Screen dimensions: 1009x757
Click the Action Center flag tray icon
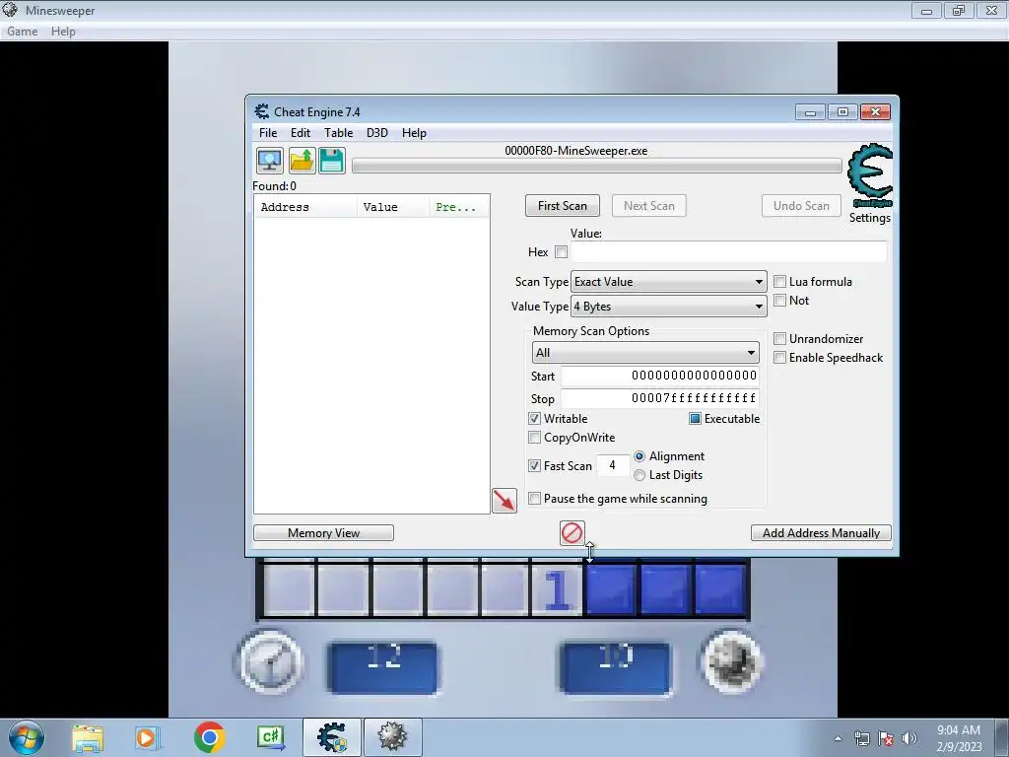tap(886, 738)
